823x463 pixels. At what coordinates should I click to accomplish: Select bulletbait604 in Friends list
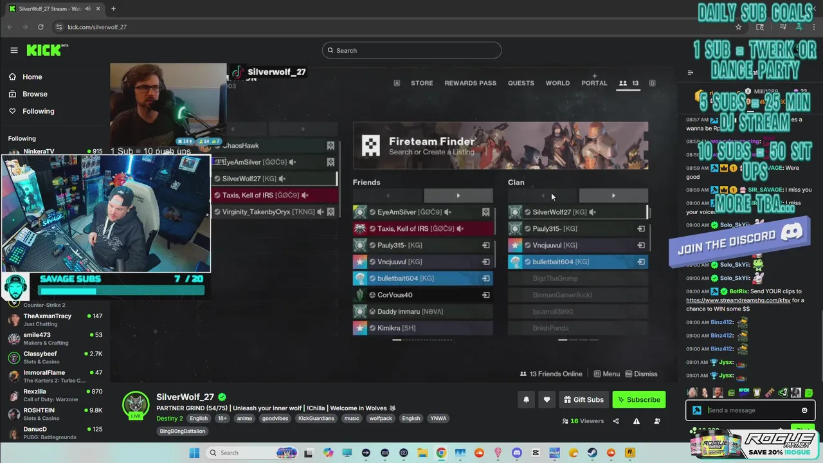click(x=422, y=278)
